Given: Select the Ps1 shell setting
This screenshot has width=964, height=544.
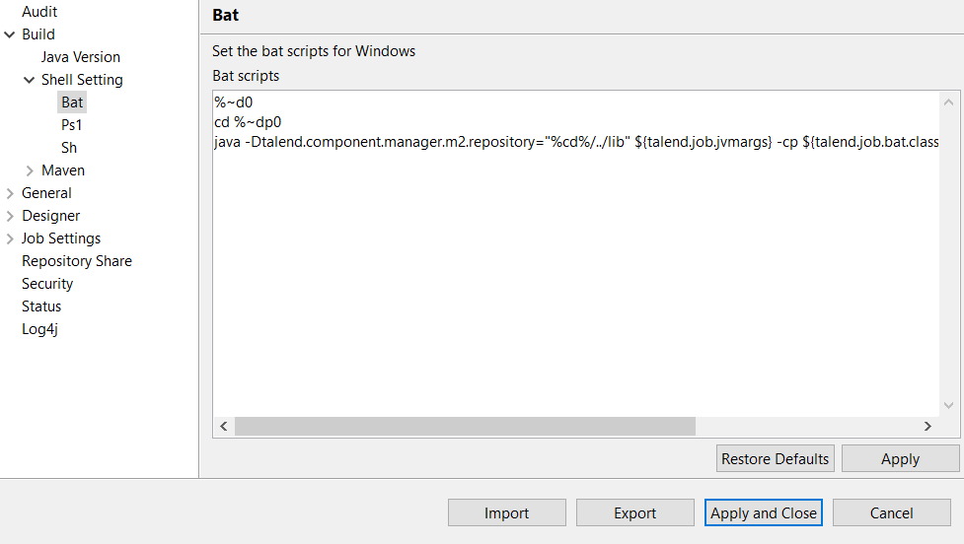Looking at the screenshot, I should pos(71,125).
